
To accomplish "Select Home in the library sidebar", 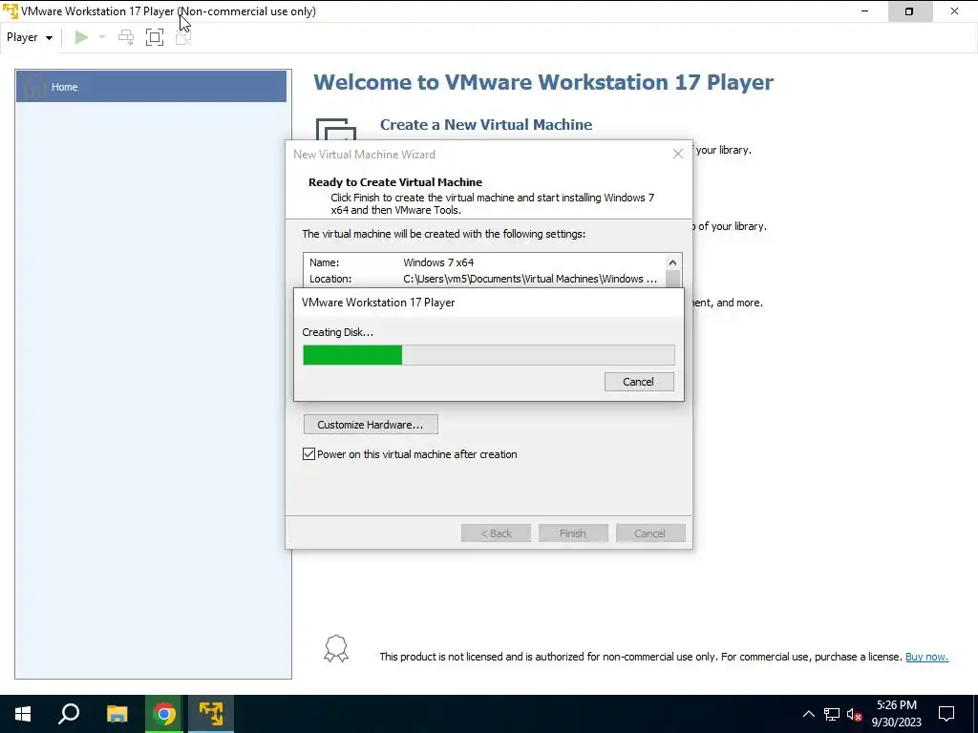I will pyautogui.click(x=151, y=87).
